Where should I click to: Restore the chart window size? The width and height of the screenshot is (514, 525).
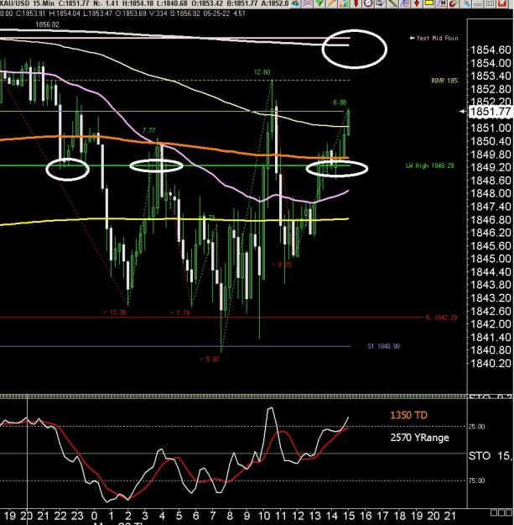[x=490, y=3]
